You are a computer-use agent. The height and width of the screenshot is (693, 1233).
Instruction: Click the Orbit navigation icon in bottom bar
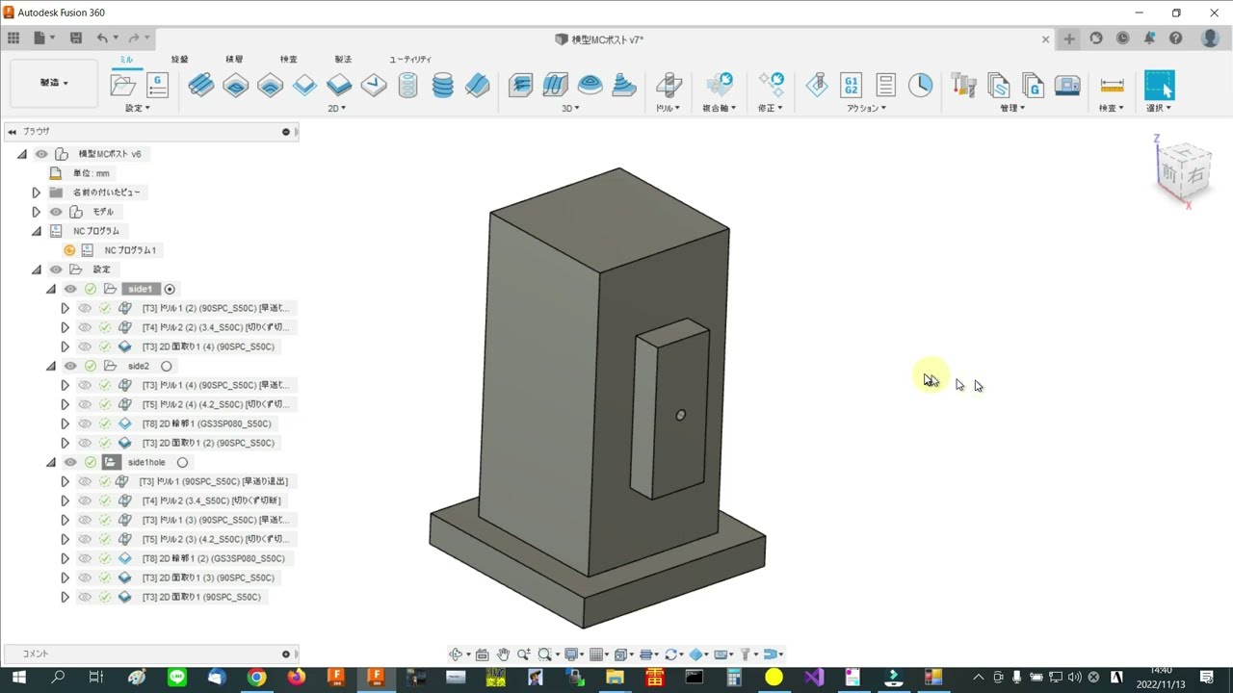pyautogui.click(x=456, y=654)
